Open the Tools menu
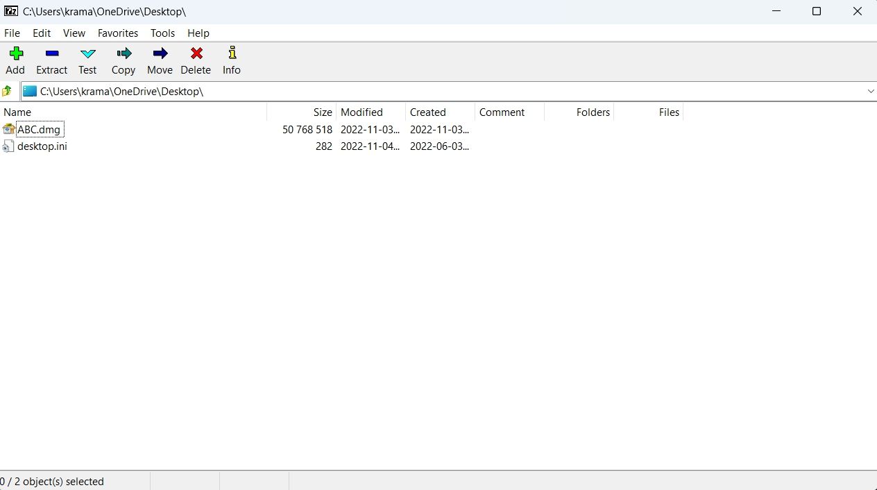Viewport: 877px width, 490px height. 162,33
